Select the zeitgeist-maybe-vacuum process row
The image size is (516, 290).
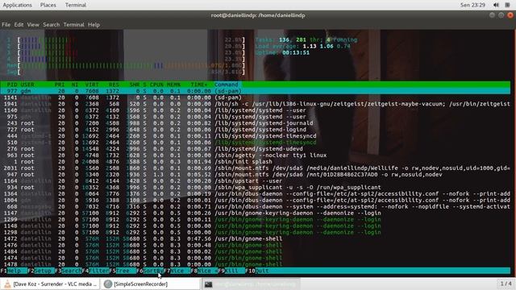[256, 104]
